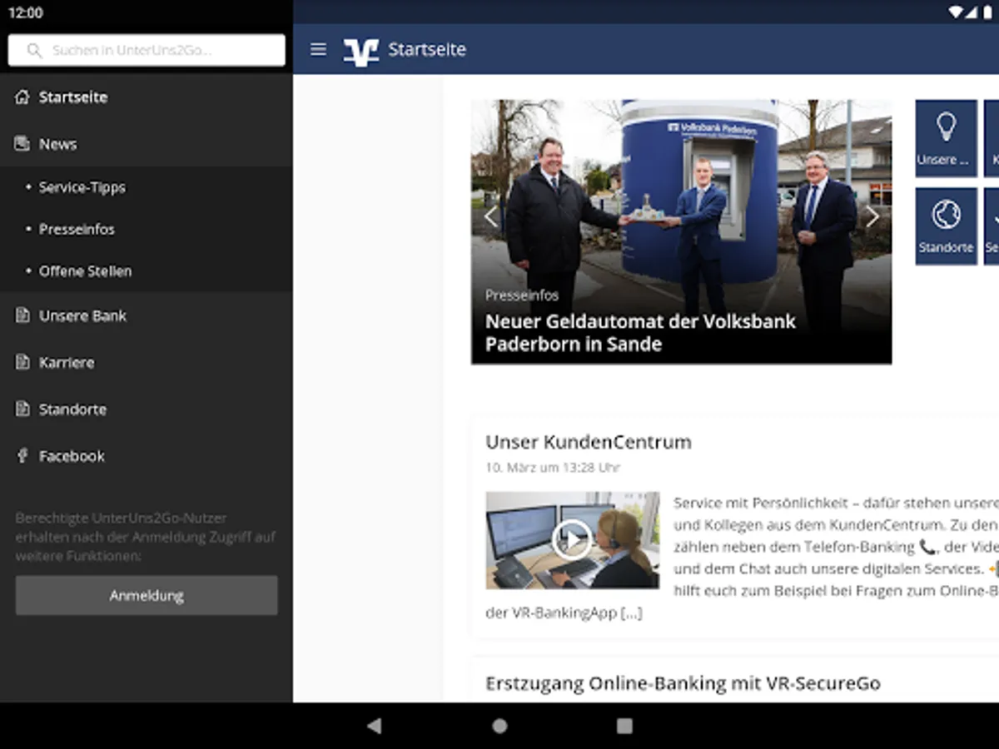
Task: Go to next slide in image carousel
Action: (872, 217)
